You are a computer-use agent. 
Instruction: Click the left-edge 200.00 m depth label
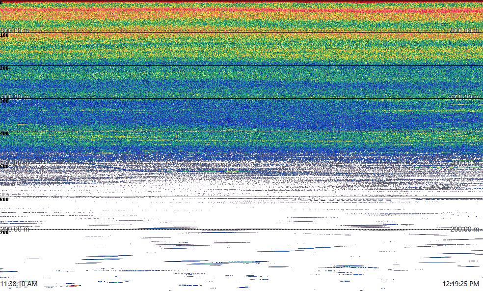[x=15, y=229]
